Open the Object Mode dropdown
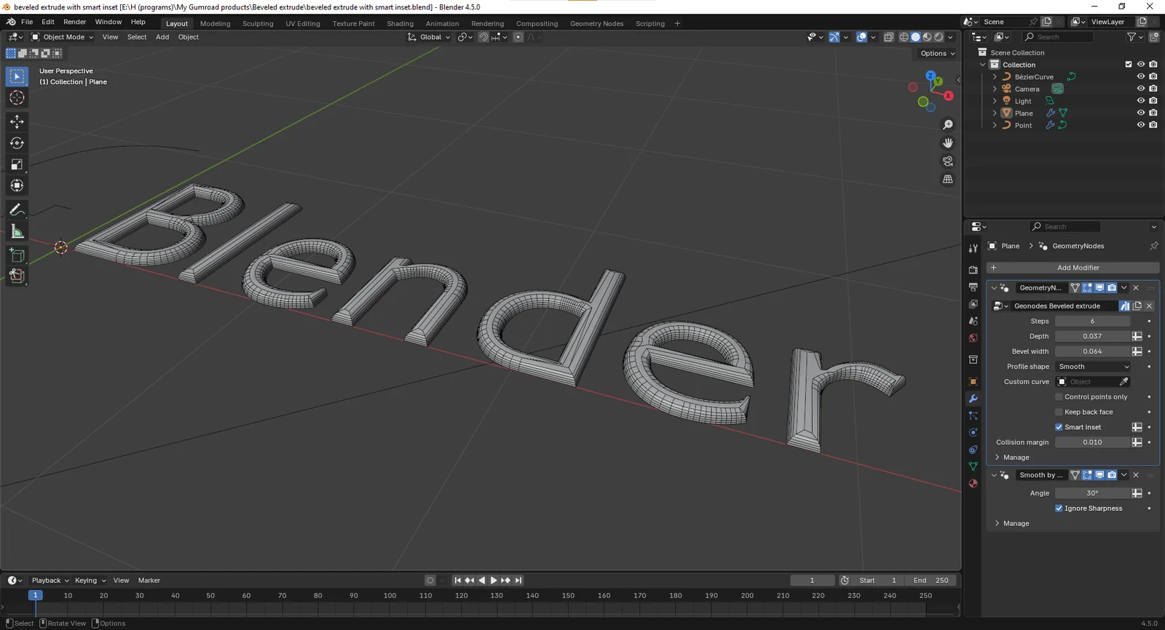Image resolution: width=1165 pixels, height=630 pixels. point(63,37)
